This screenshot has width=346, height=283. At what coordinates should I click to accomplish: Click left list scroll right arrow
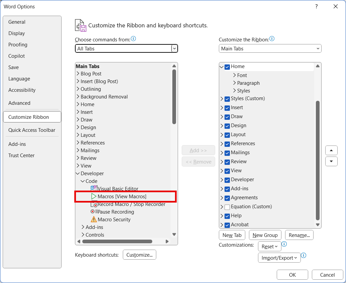[x=167, y=241]
